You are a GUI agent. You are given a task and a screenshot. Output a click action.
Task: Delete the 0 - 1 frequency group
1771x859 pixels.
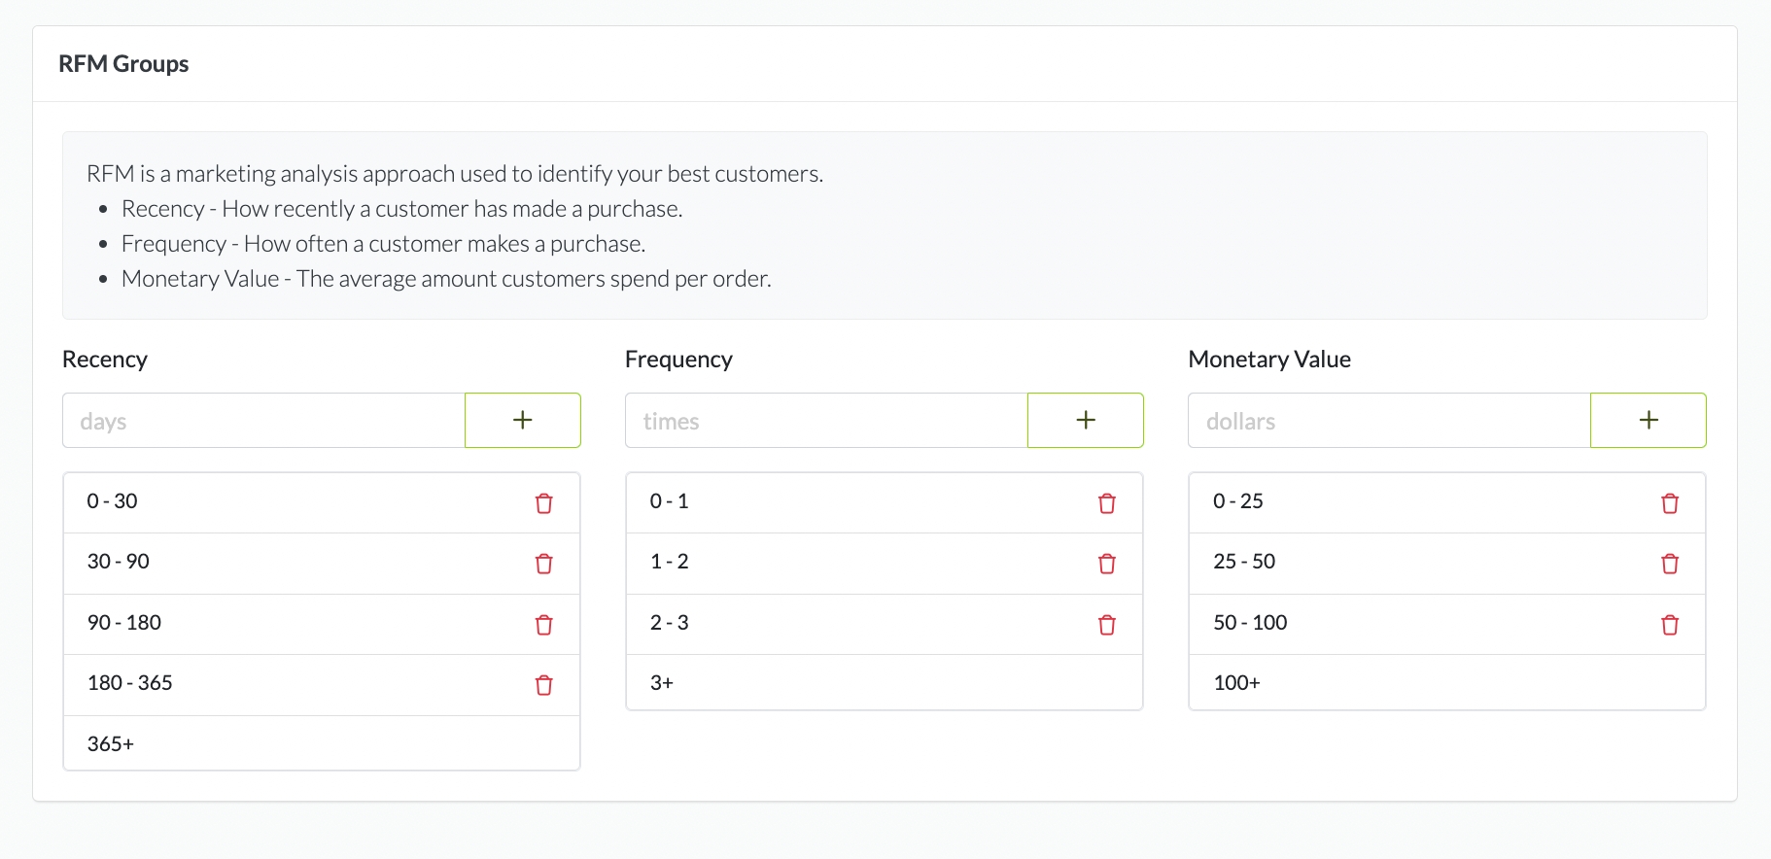[1106, 503]
